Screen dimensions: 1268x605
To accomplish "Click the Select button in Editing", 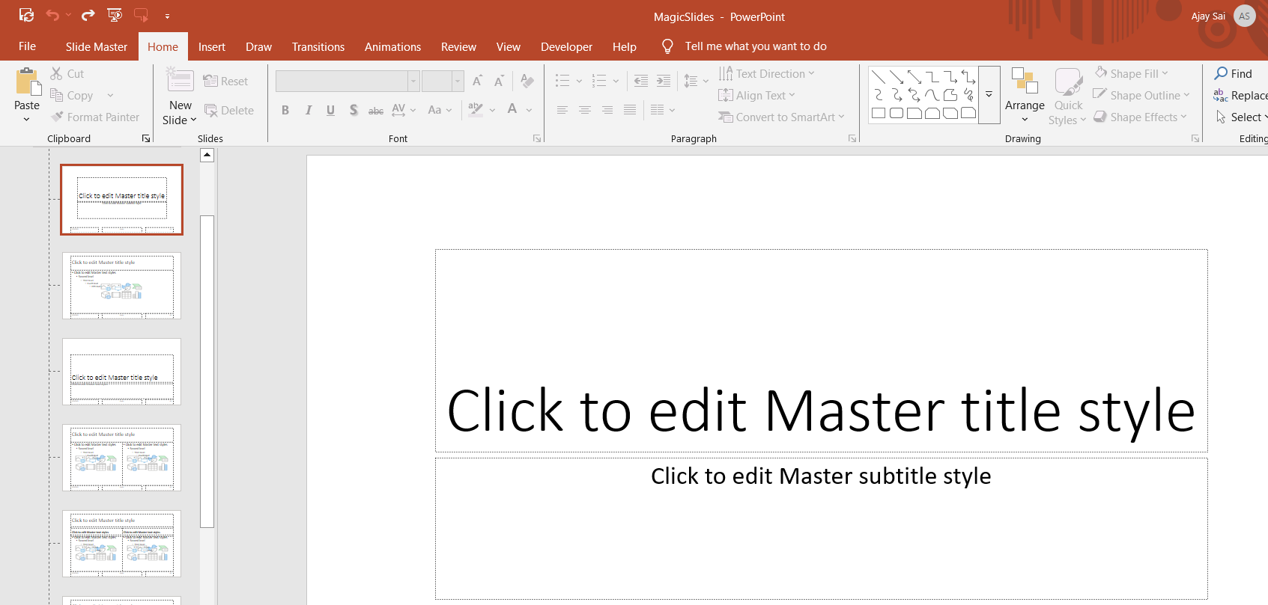I will coord(1240,117).
